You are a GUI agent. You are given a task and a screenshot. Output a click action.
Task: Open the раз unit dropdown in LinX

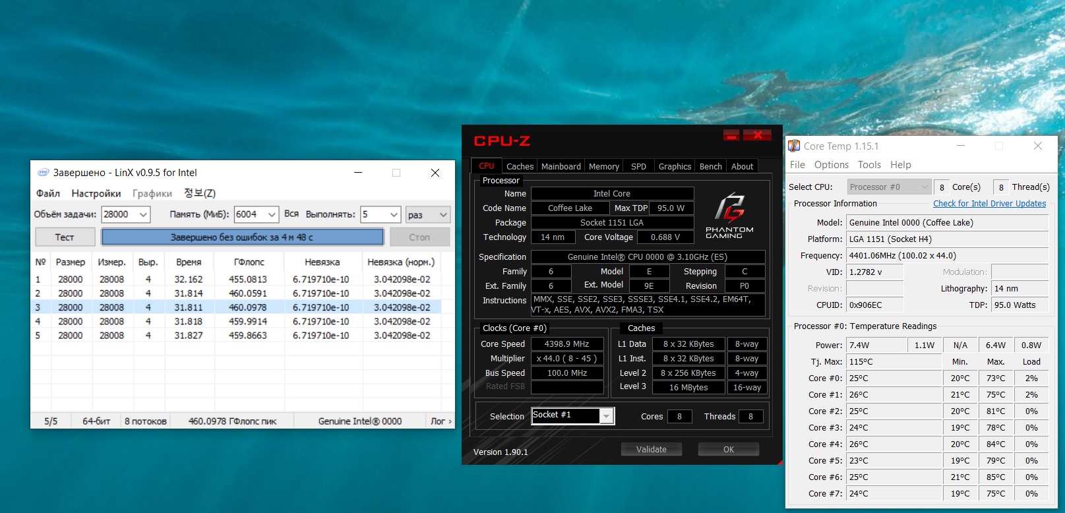[x=428, y=214]
